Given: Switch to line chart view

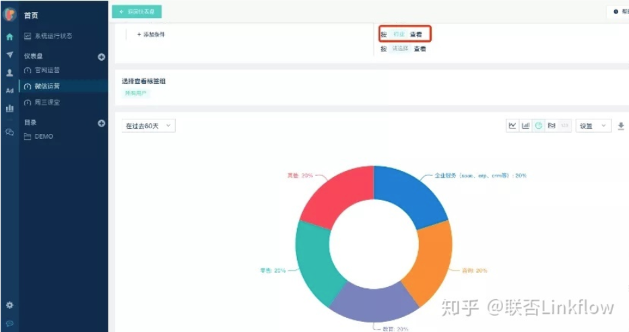Looking at the screenshot, I should [512, 125].
